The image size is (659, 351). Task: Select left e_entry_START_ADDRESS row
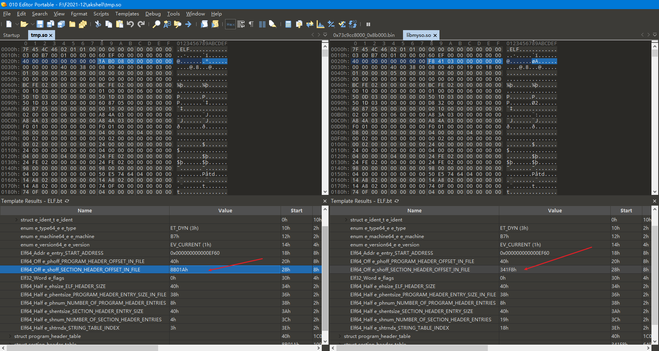click(x=161, y=253)
